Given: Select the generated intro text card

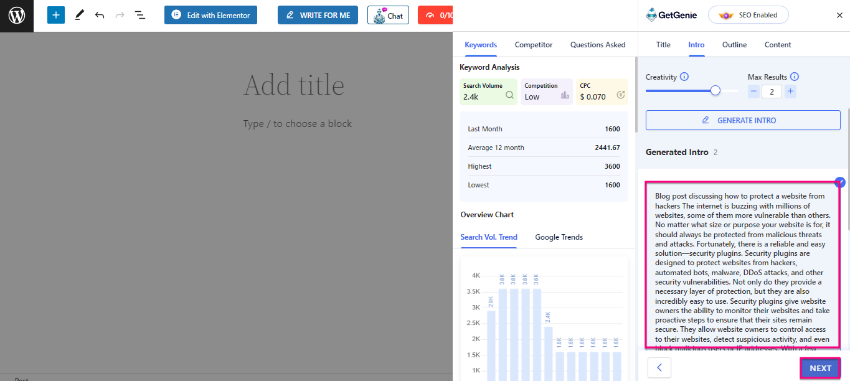Looking at the screenshot, I should coord(743,265).
